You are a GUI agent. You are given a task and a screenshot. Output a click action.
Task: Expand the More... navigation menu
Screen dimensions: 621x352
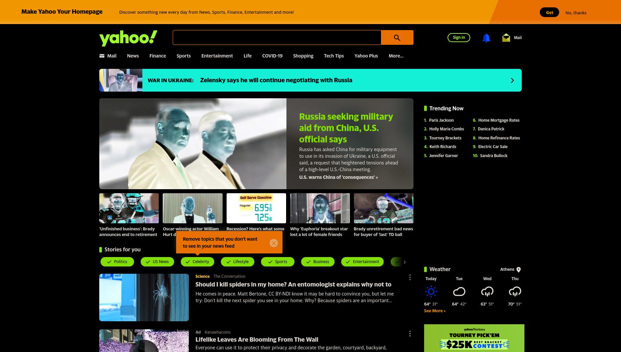[396, 56]
